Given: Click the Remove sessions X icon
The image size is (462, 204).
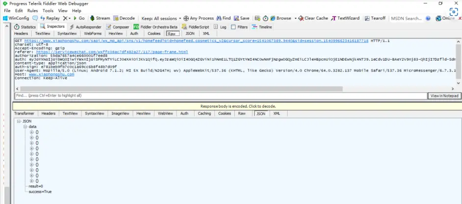Looking at the screenshot, I should click(x=65, y=18).
